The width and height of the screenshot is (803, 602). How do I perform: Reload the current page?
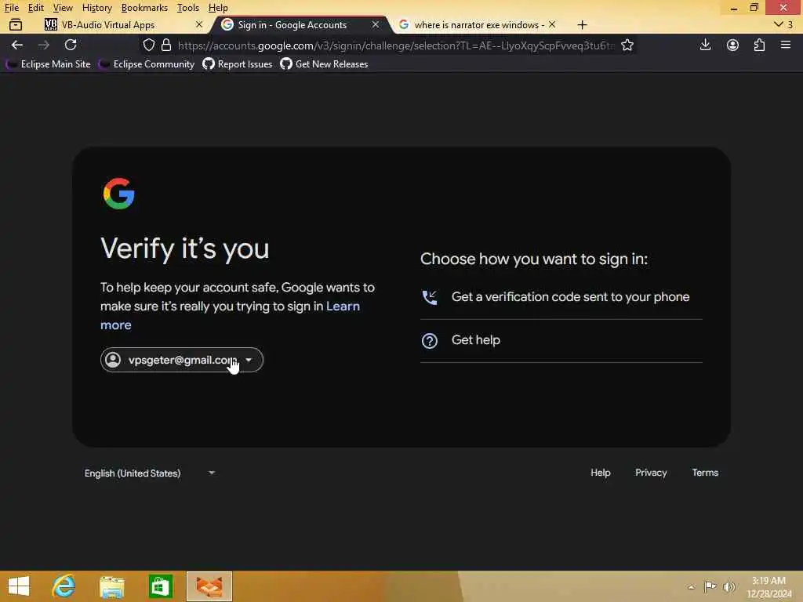[x=71, y=45]
